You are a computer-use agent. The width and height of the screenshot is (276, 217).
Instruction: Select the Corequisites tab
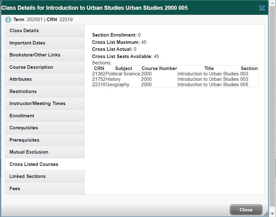45,128
